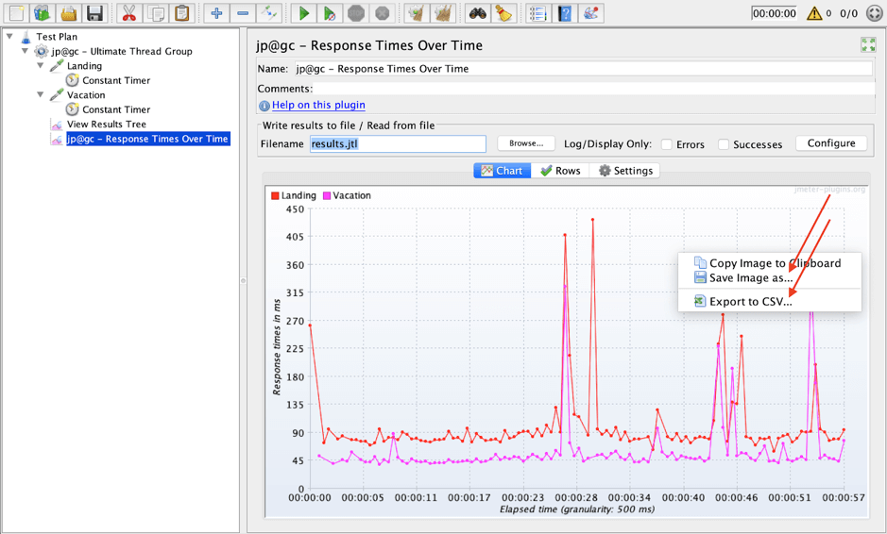
Task: Click the Copy icon in toolbar
Action: coord(156,12)
